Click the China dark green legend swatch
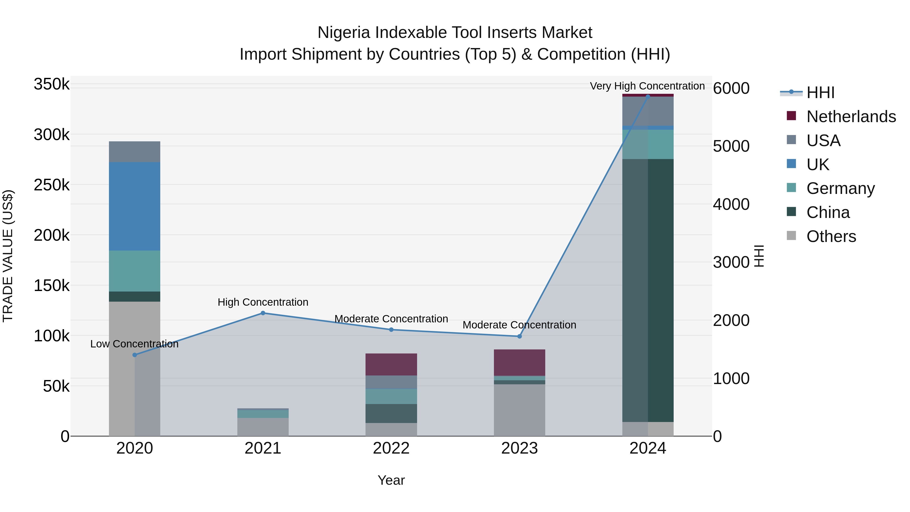This screenshot has width=910, height=512. (x=791, y=212)
